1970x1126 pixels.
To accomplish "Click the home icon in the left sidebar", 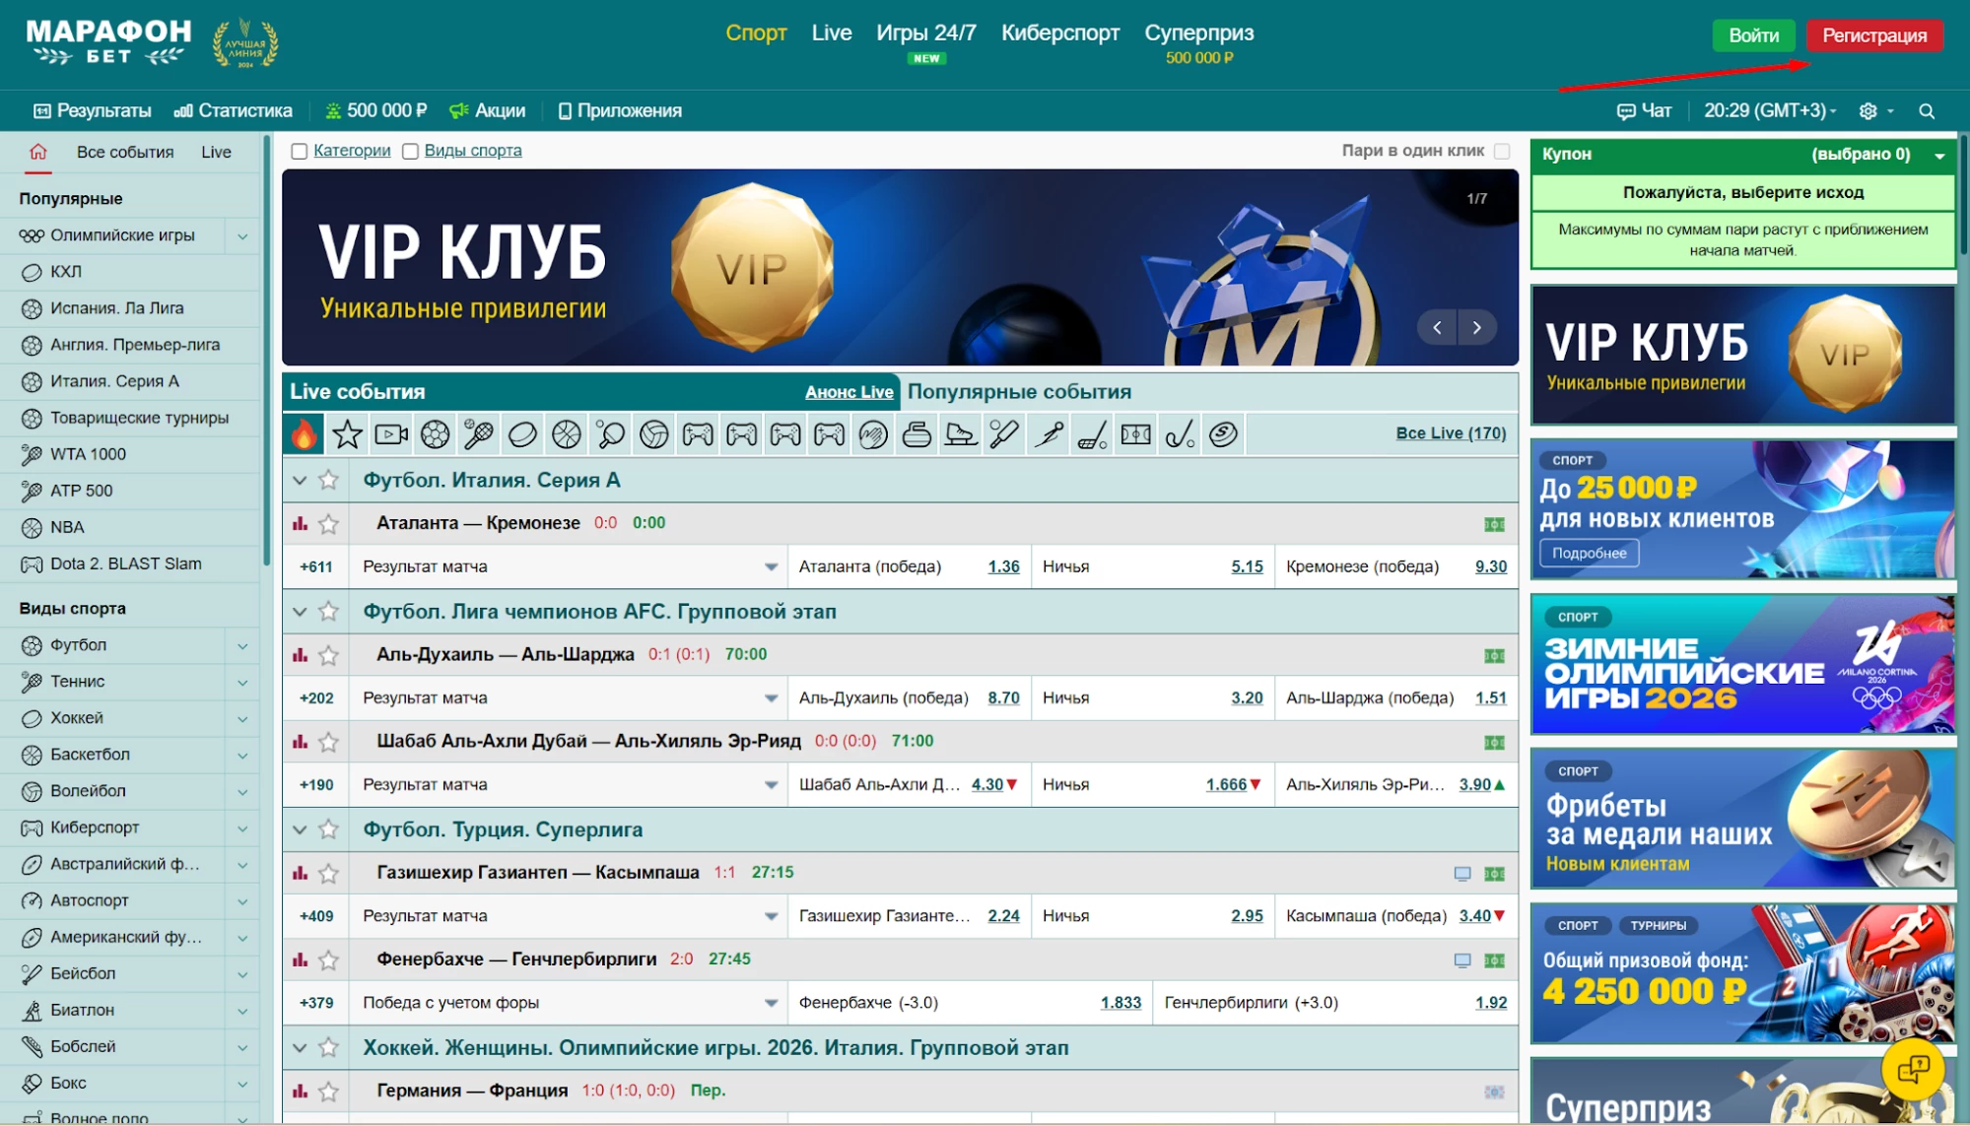I will (38, 152).
